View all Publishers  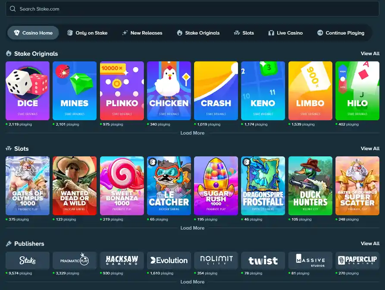370,243
